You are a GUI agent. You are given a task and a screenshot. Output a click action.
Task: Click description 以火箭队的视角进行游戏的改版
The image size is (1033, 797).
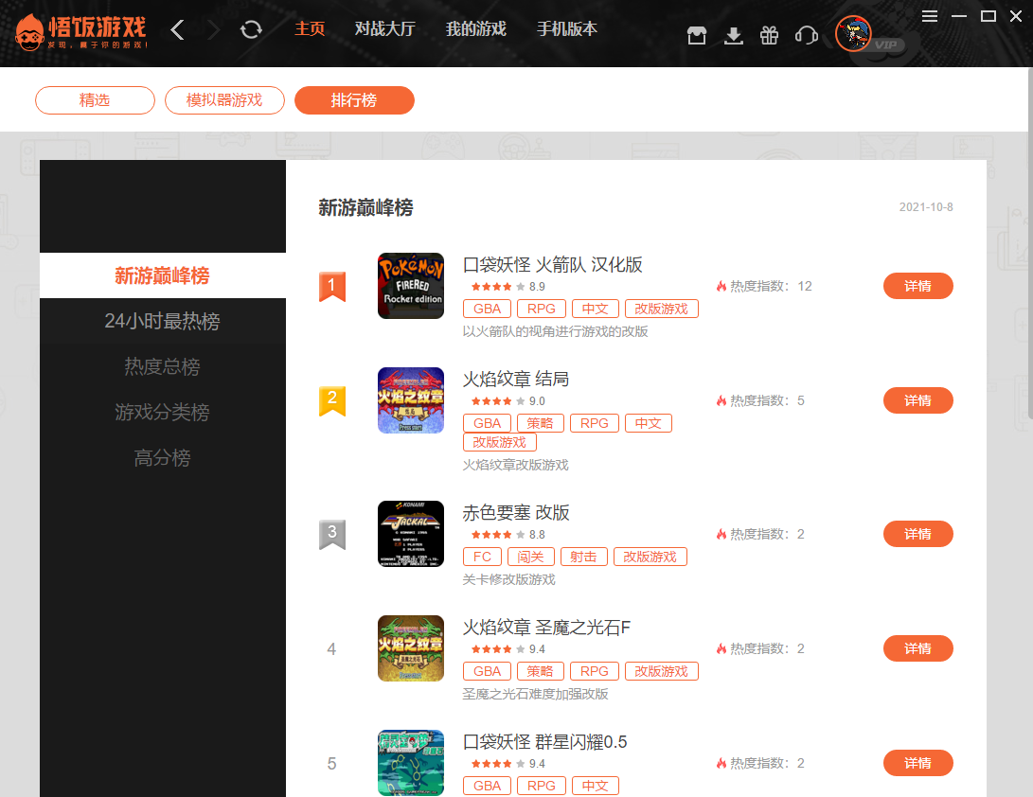(556, 332)
